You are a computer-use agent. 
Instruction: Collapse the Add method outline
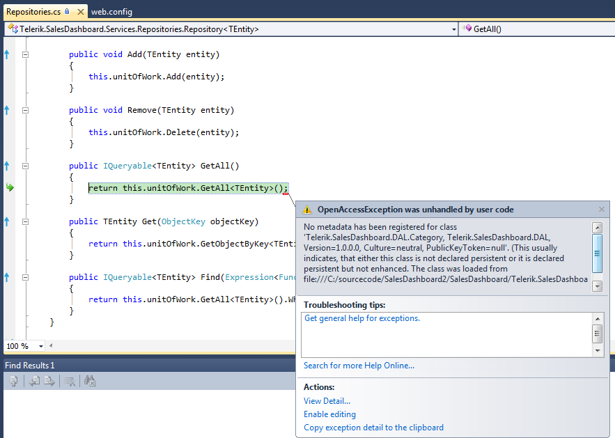coord(26,54)
